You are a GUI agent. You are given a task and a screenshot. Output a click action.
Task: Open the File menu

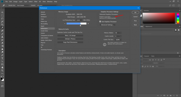[x=6, y=2]
